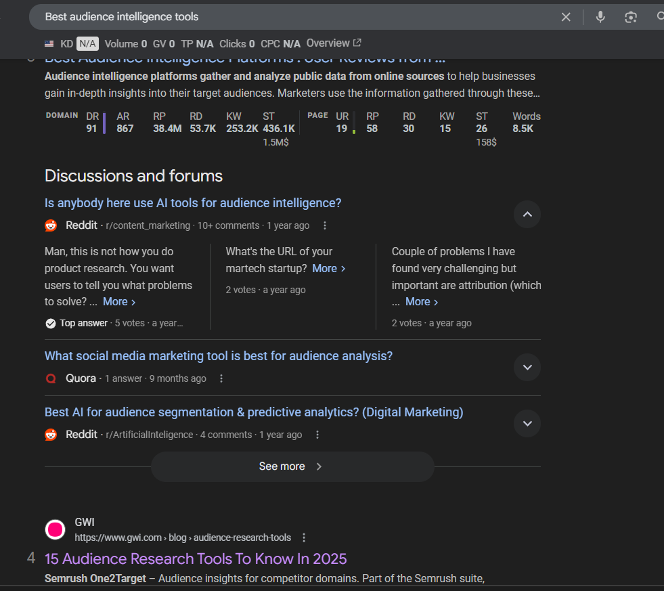The height and width of the screenshot is (591, 664).
Task: Open More link after attribution comment
Action: (x=422, y=302)
